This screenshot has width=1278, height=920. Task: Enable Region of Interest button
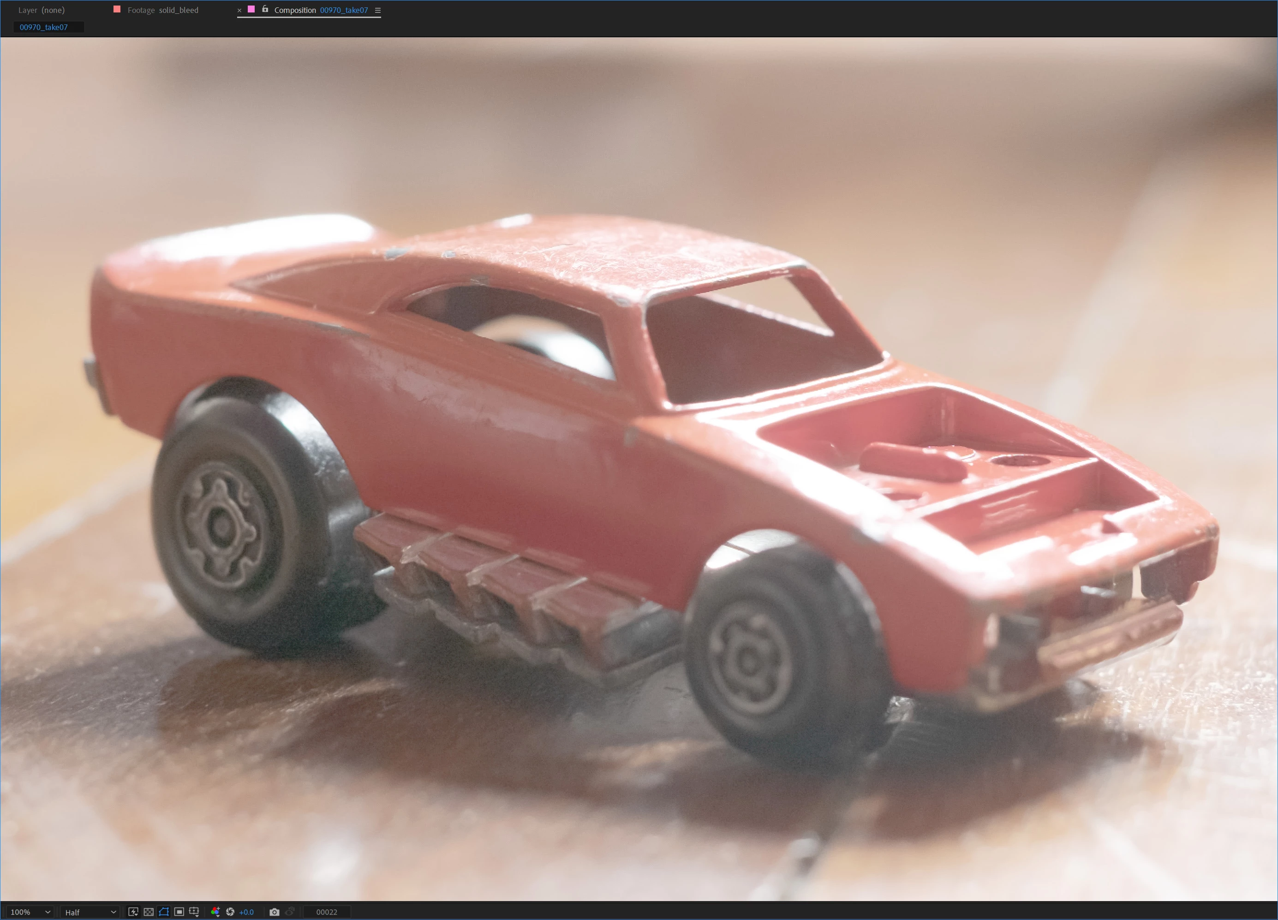pyautogui.click(x=179, y=912)
